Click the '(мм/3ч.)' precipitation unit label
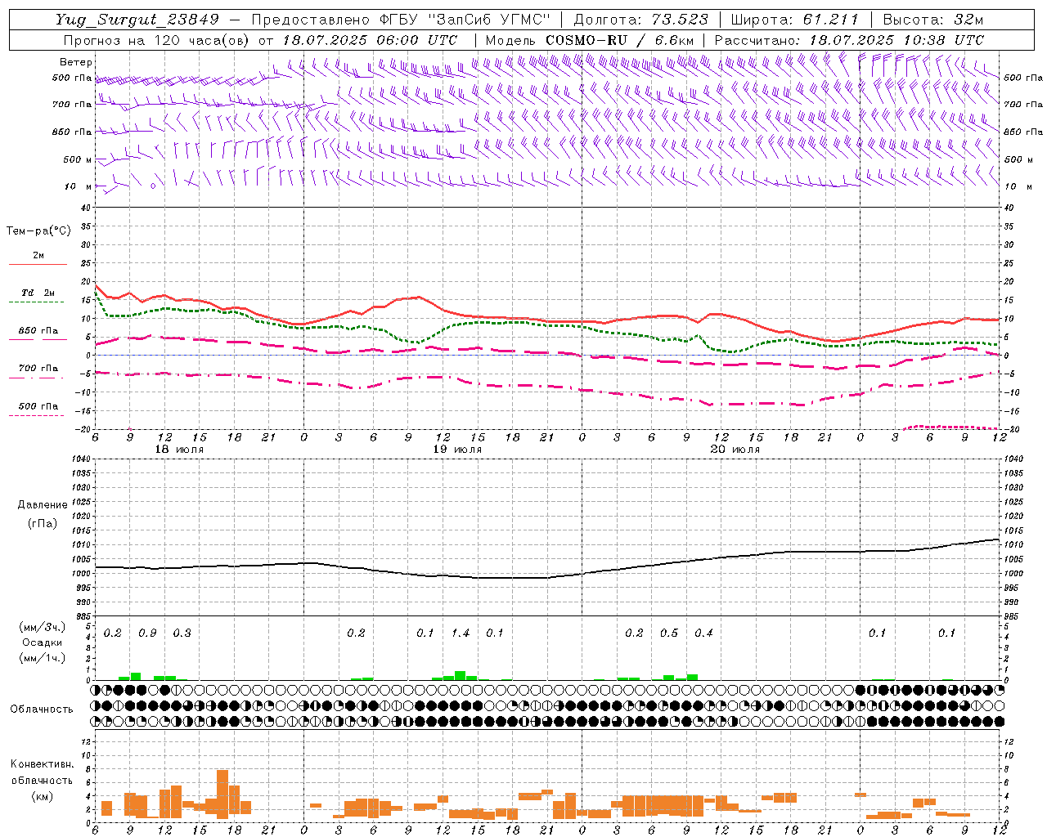1047x837 pixels. click(x=43, y=627)
